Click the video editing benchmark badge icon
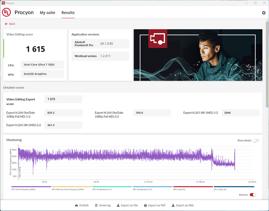Screen dimensions: 269x211 click(158, 39)
